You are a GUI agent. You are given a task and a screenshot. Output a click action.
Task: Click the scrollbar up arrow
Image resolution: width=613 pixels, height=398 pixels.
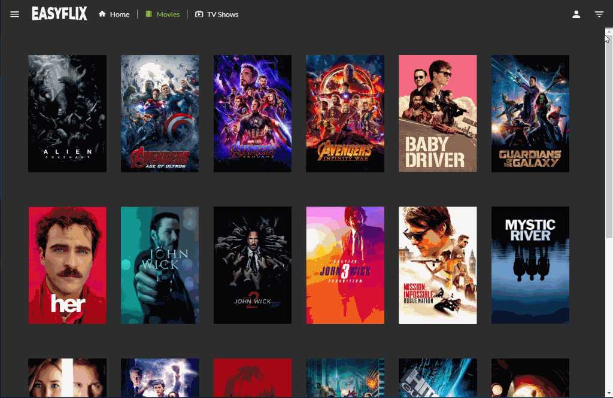point(609,32)
